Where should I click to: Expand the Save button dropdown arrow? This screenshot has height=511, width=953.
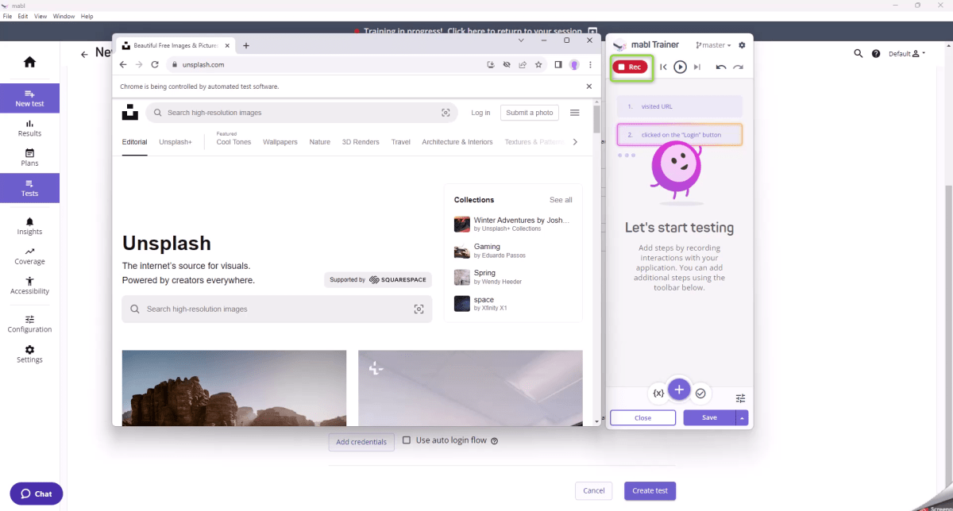[x=742, y=417]
